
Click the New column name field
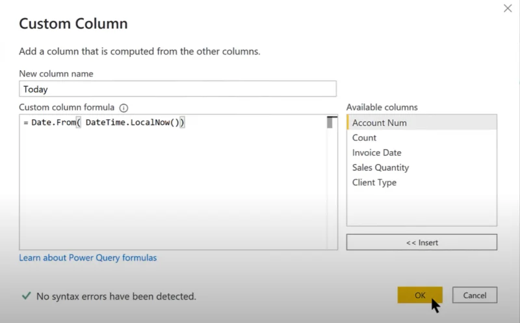pos(177,89)
